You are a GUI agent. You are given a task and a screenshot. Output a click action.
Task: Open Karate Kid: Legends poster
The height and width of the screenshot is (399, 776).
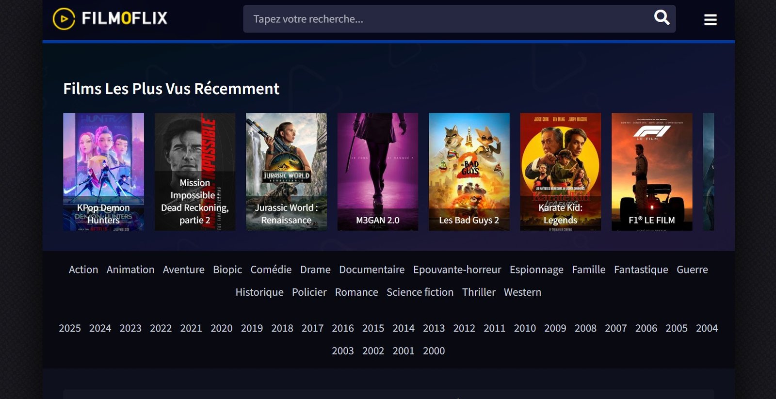point(561,172)
